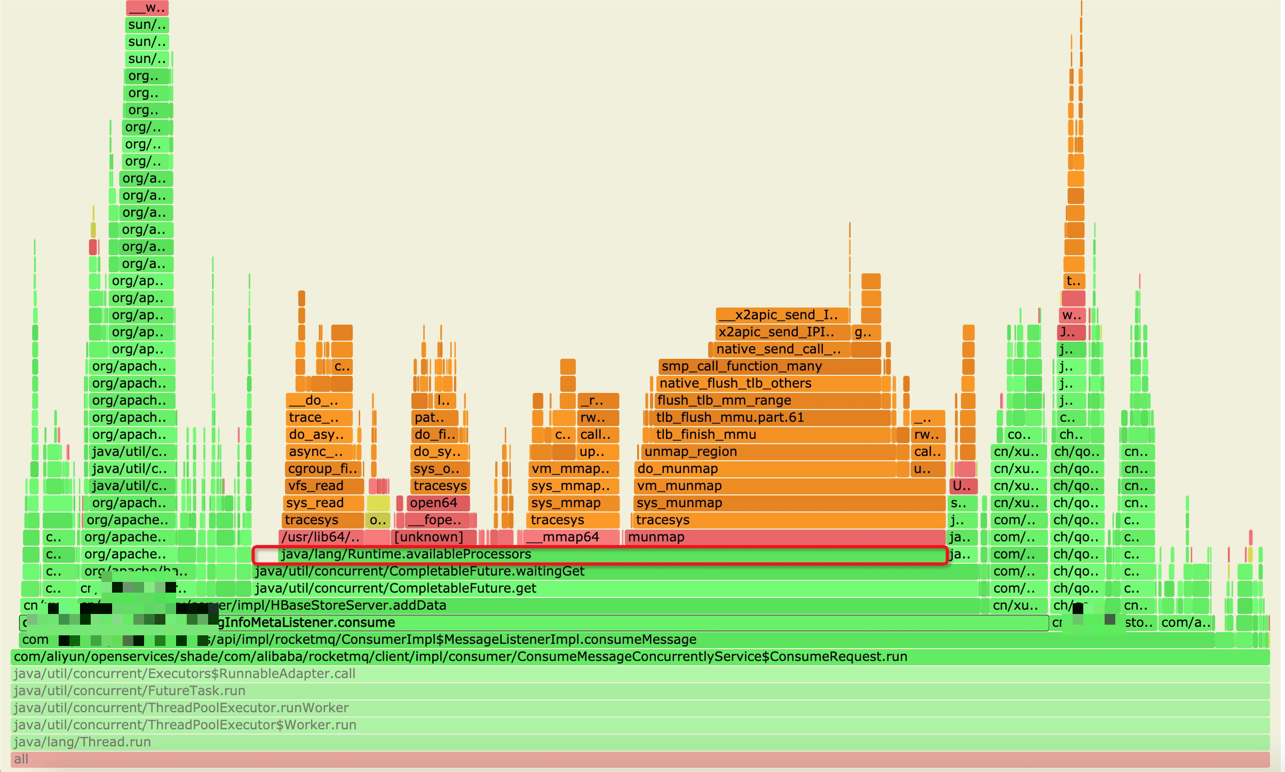The image size is (1285, 772).
Task: Click the 'all' root frame
Action: [640, 759]
